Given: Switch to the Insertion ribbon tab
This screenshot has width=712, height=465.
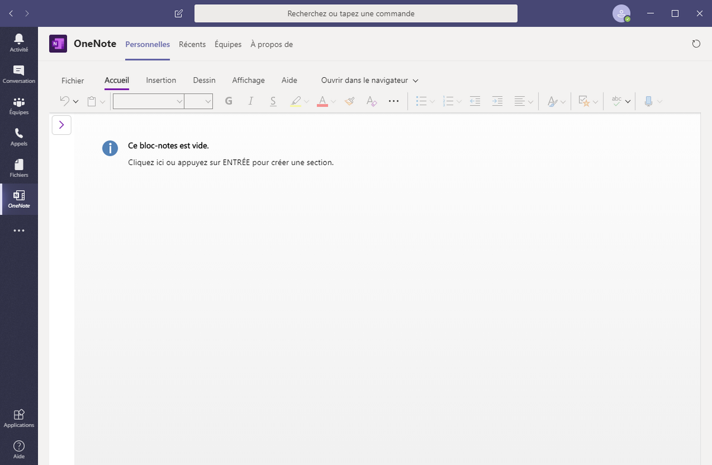Looking at the screenshot, I should [x=161, y=80].
